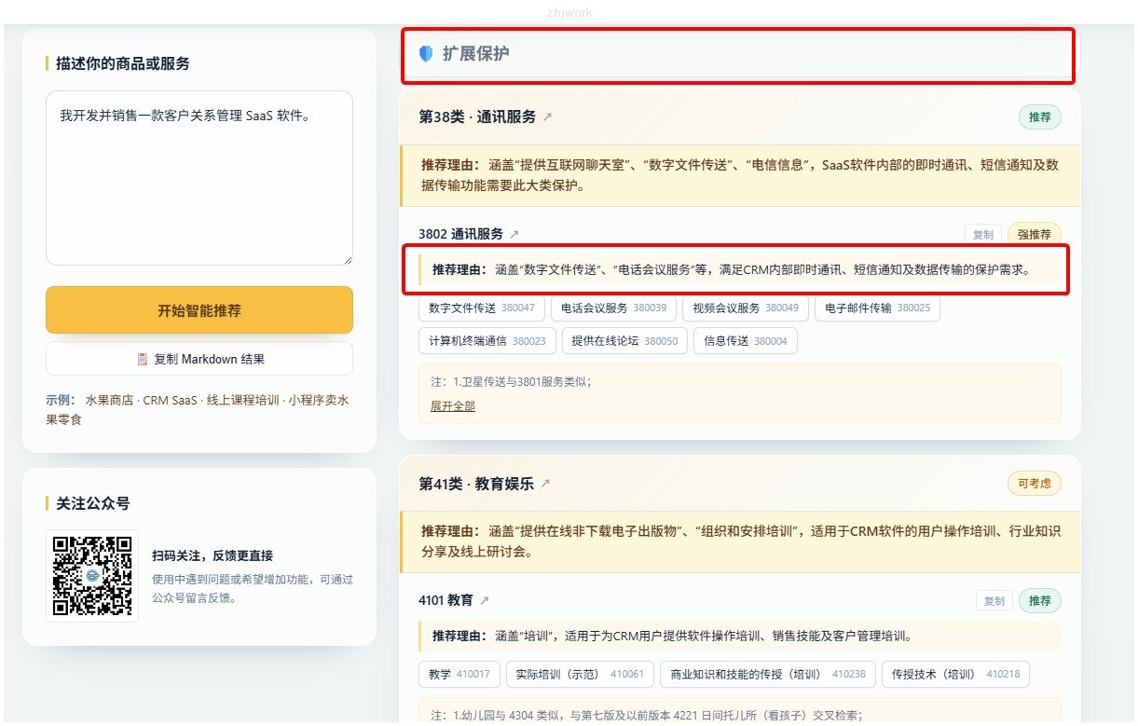This screenshot has height=726, width=1138.
Task: Open external link icon beside 3802 通讯服务
Action: coord(514,234)
